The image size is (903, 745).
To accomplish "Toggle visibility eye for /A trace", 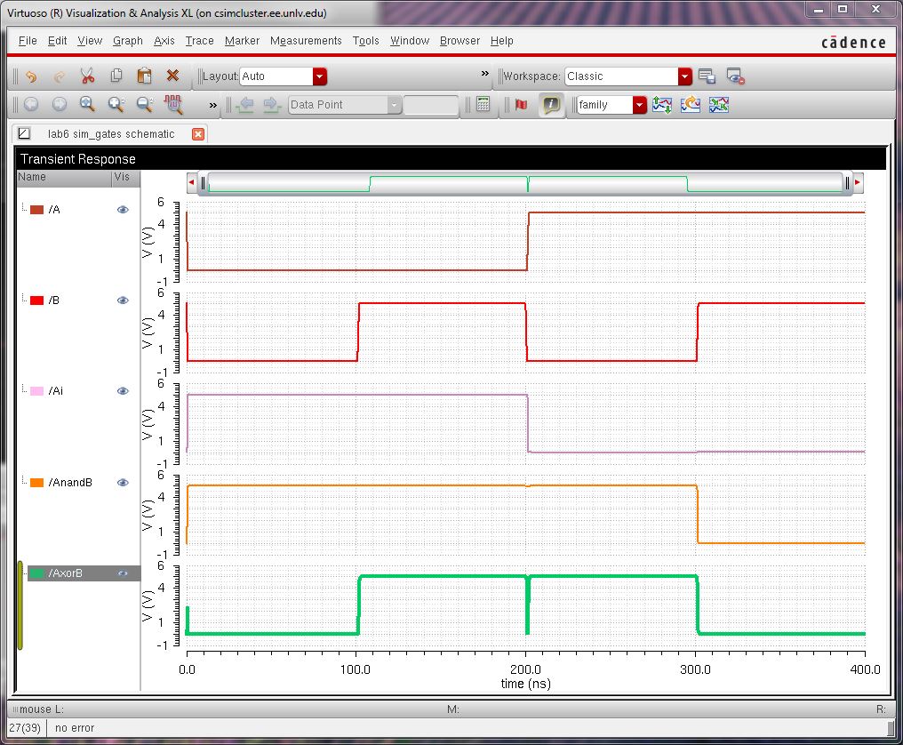I will 123,210.
